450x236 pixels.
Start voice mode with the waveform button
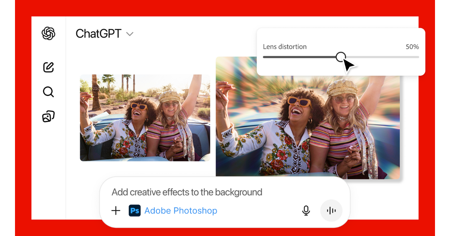[331, 211]
